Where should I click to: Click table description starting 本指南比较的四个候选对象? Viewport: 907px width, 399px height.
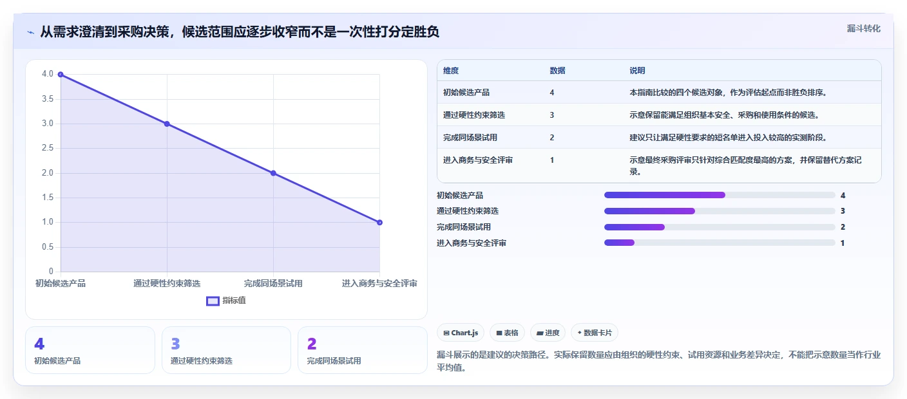tap(728, 93)
